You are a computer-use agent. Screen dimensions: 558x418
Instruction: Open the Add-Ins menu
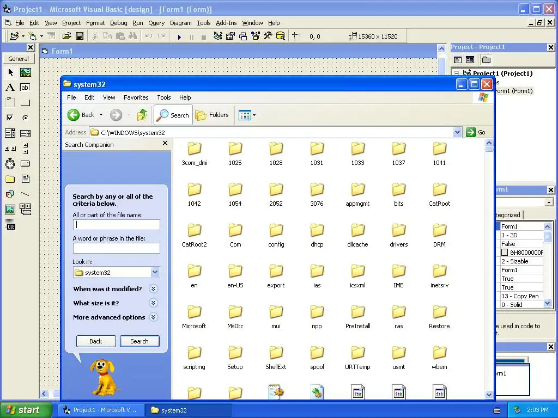coord(226,23)
